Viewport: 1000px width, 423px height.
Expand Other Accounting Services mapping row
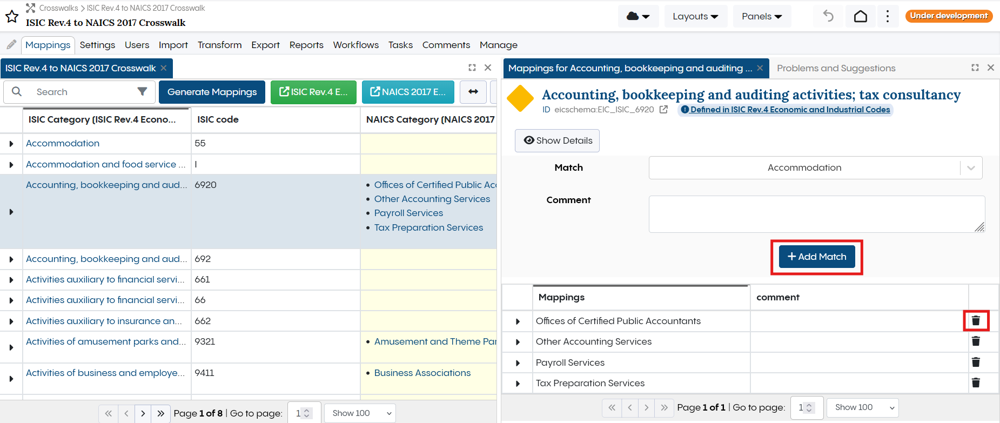518,342
